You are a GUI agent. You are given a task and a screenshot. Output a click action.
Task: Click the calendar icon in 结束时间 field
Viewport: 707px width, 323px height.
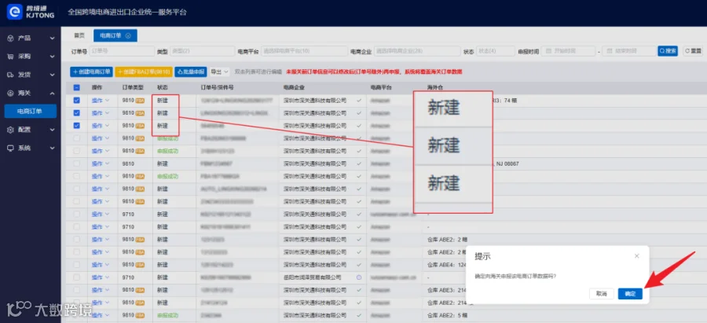(610, 51)
